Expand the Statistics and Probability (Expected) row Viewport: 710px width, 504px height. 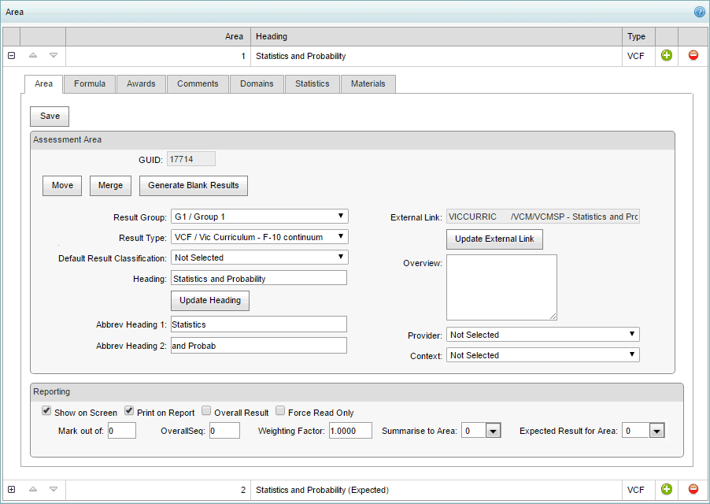(12, 490)
